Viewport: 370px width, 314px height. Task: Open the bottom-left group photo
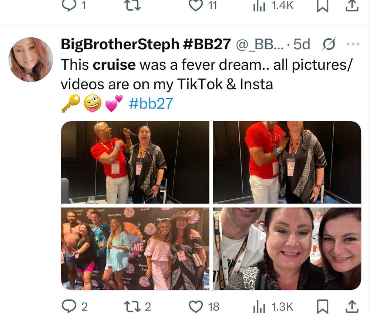coord(135,249)
